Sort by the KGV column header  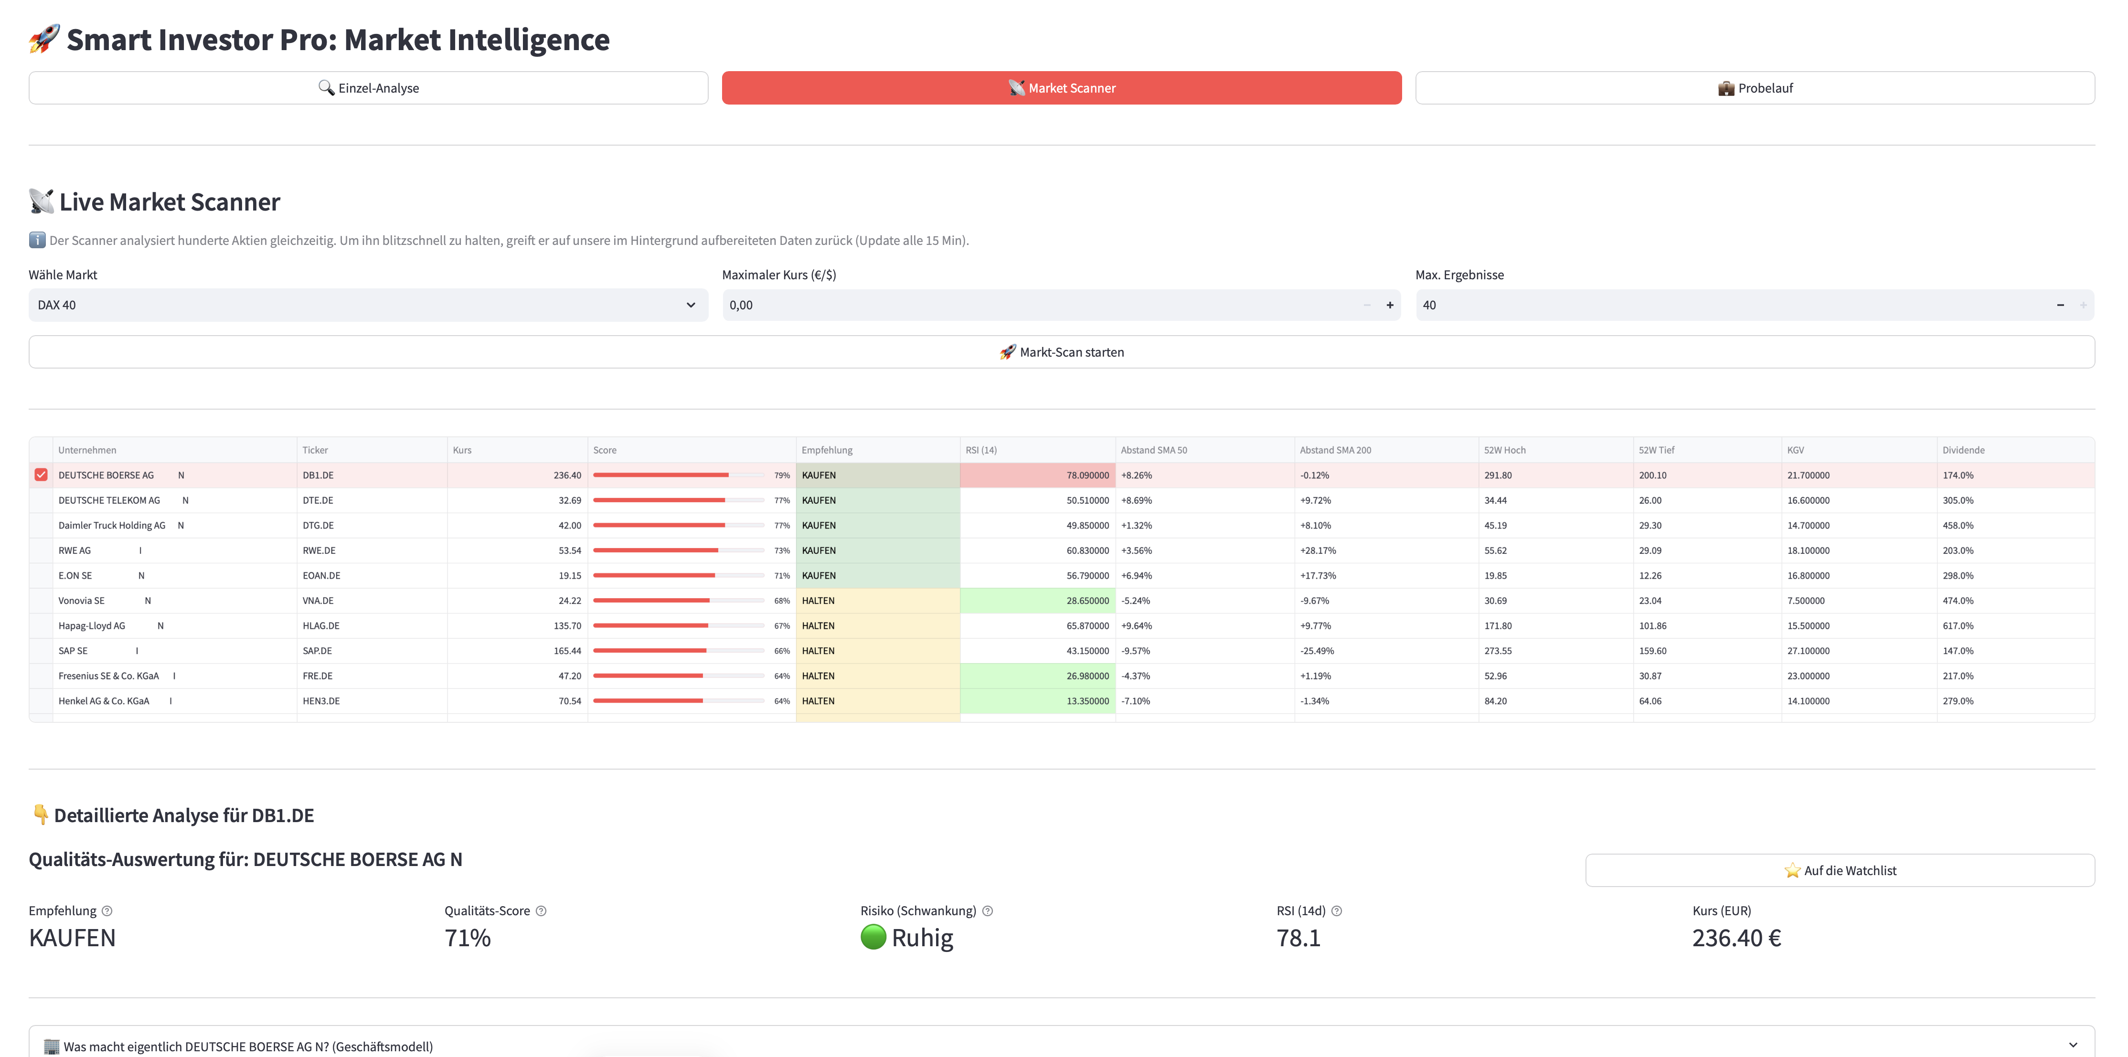pyautogui.click(x=1859, y=450)
